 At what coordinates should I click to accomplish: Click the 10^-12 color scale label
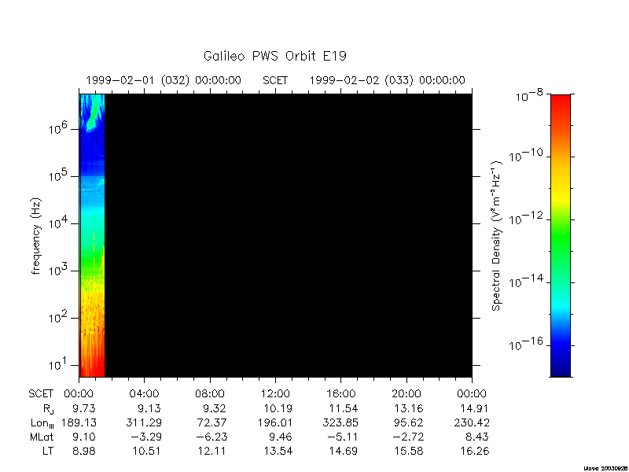[x=525, y=218]
